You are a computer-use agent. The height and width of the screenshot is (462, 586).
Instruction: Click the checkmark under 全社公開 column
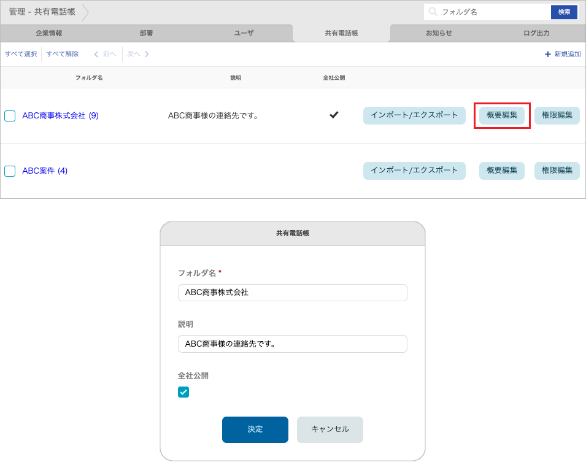[x=334, y=114]
